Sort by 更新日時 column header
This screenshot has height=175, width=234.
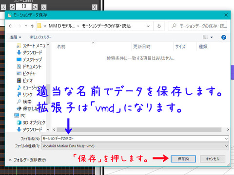[x=142, y=47]
